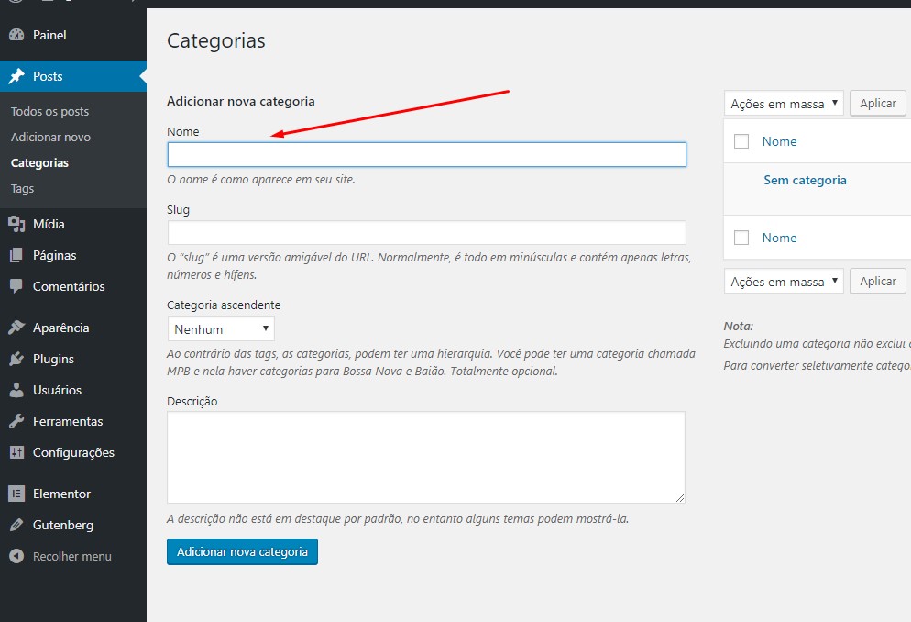
Task: Open the Usuários menu label
Action: click(x=57, y=390)
